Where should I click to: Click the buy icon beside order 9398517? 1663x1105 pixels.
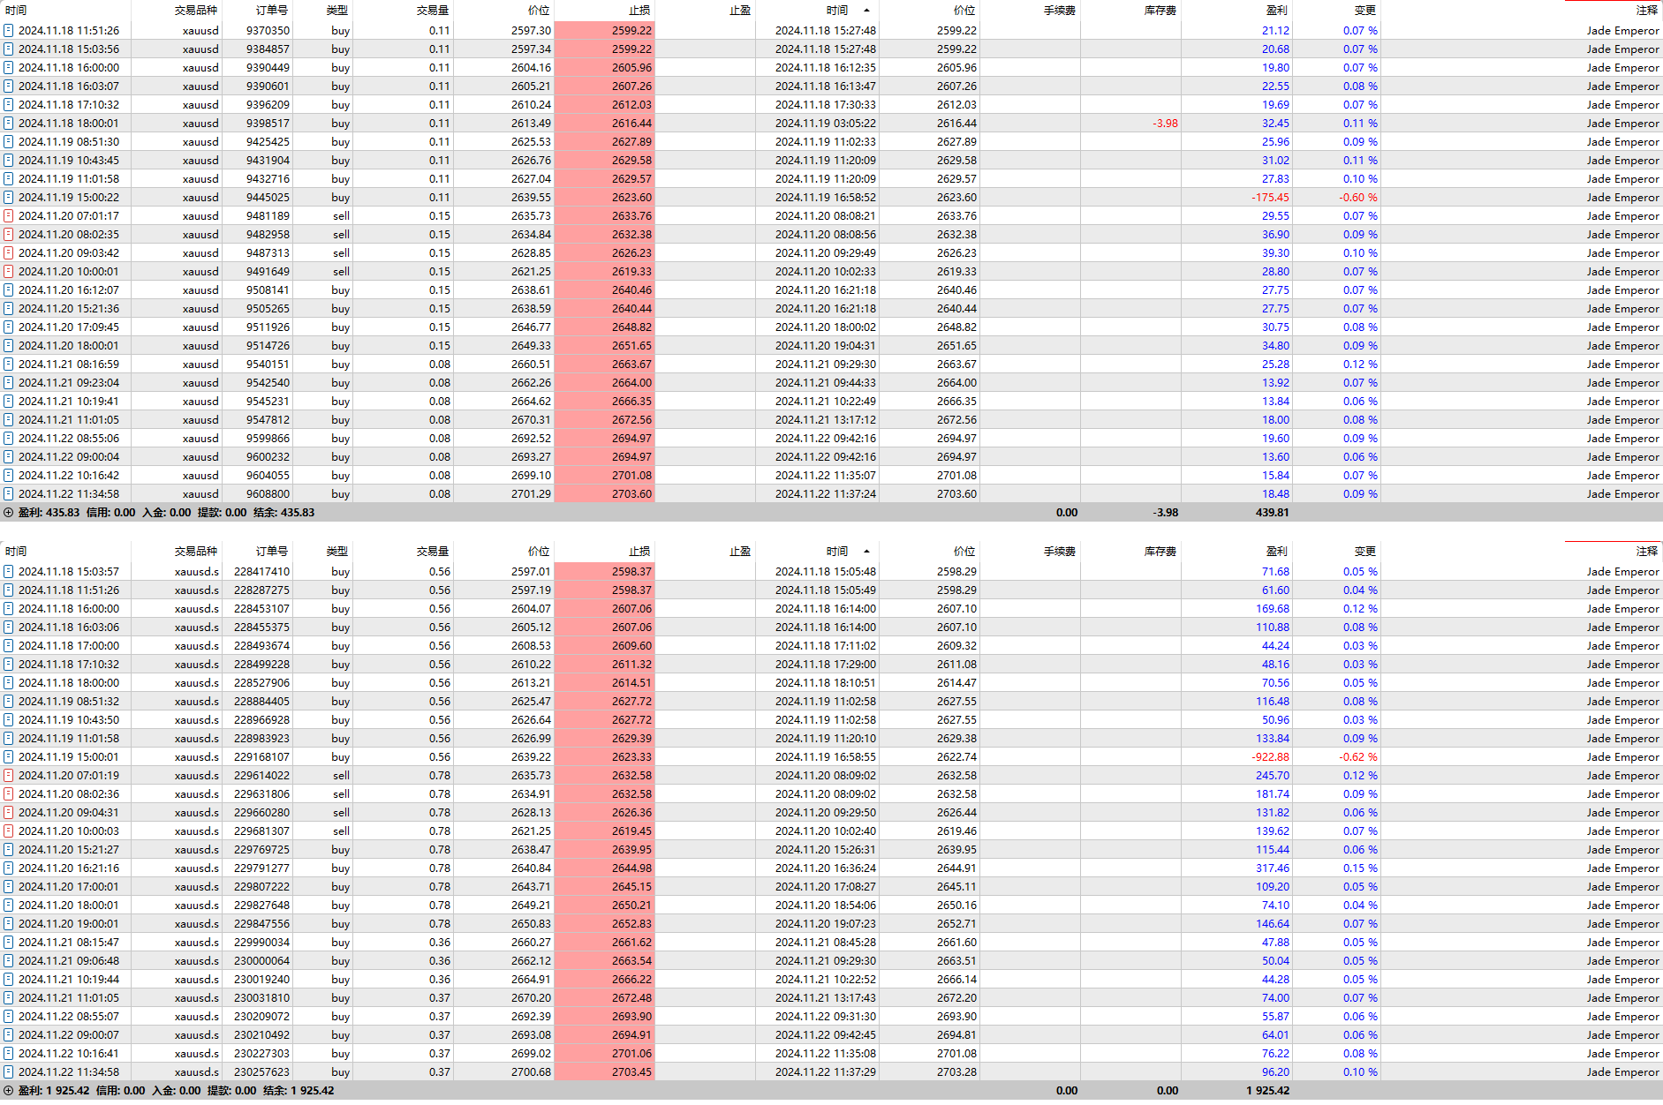tap(8, 123)
